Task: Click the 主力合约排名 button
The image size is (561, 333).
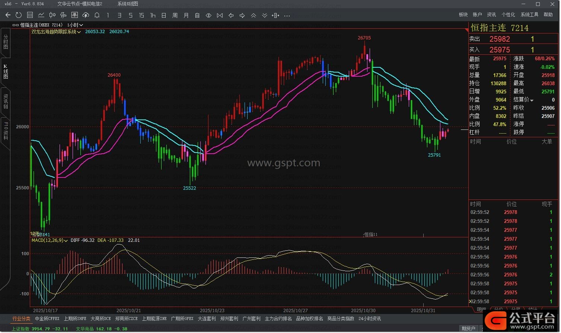Action: pos(278,319)
